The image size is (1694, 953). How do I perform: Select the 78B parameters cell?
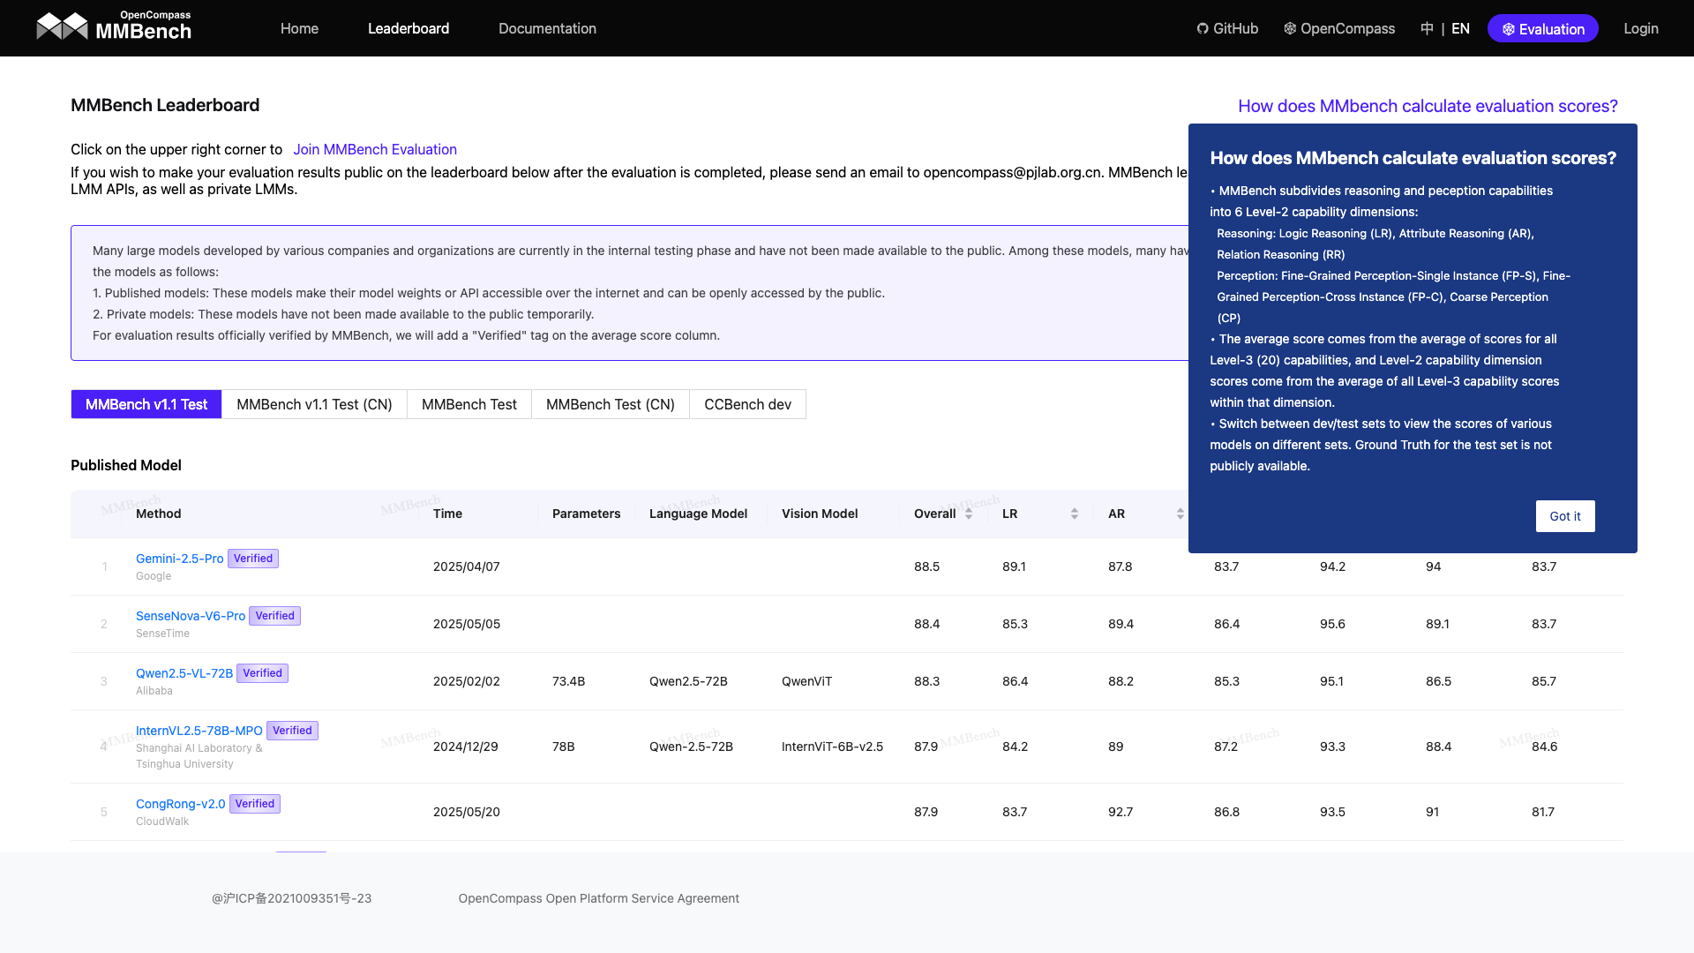coord(564,747)
